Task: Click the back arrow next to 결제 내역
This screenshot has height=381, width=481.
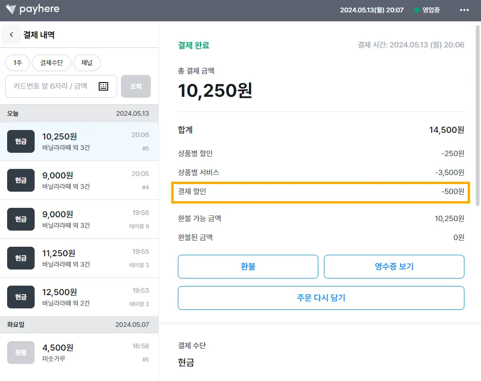Action: tap(11, 35)
